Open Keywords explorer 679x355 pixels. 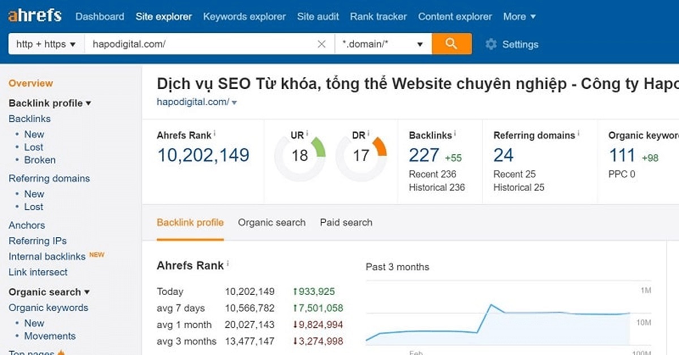(244, 16)
